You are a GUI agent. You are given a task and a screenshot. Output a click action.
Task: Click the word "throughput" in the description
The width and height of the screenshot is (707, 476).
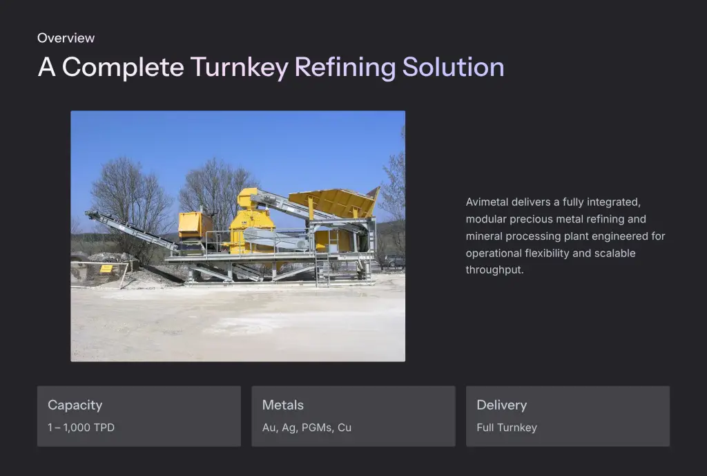(494, 269)
